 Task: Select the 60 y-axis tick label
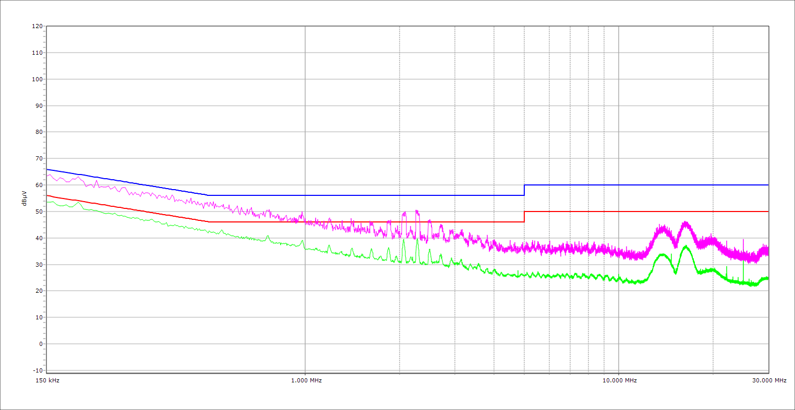39,185
